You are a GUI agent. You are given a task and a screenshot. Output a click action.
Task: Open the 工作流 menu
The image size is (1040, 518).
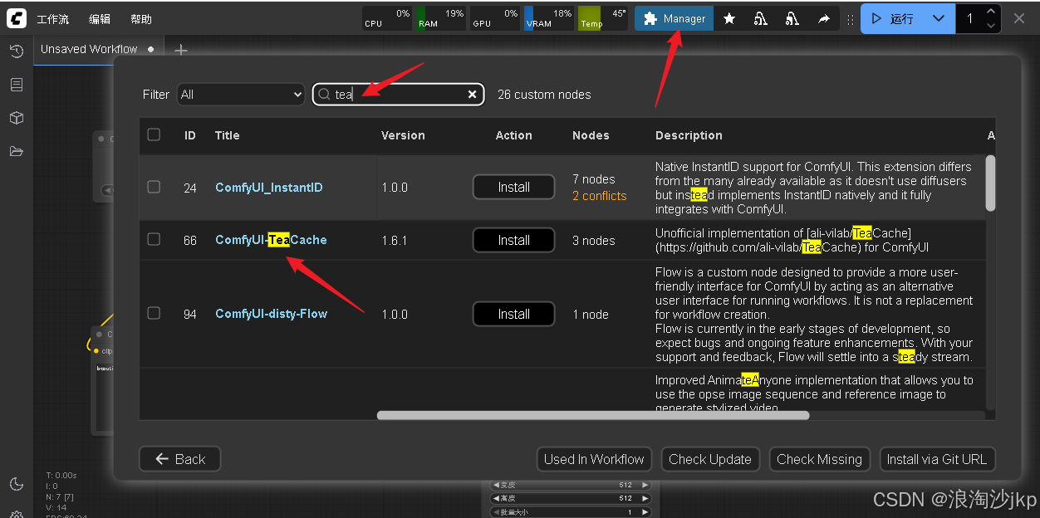[x=53, y=18]
